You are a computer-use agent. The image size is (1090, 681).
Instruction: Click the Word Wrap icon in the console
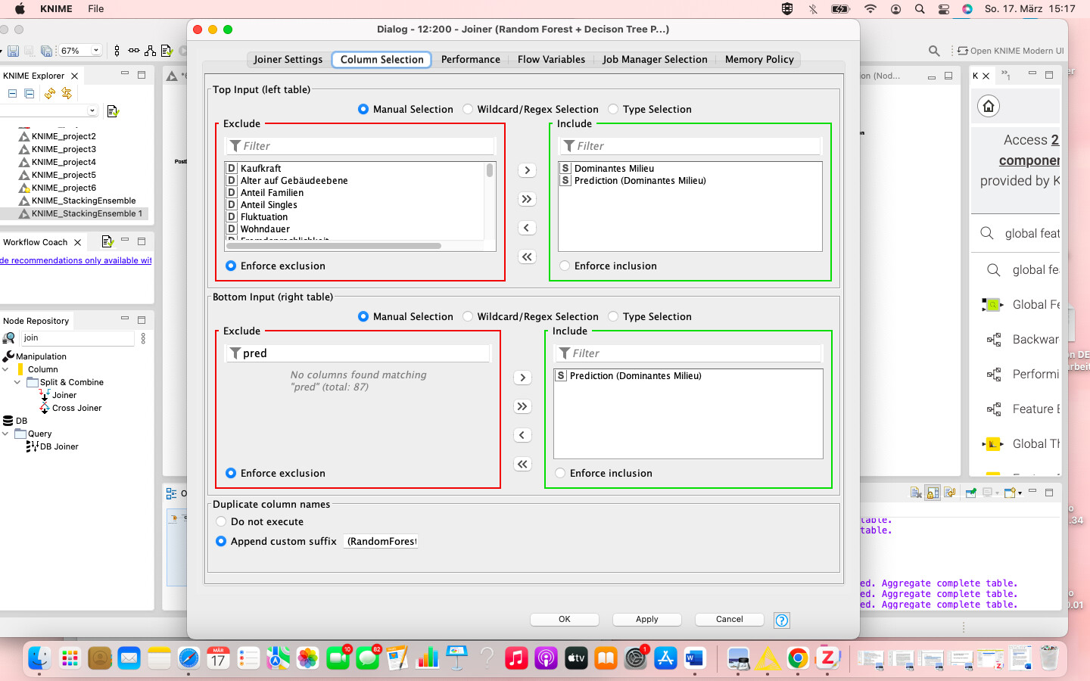coord(949,493)
